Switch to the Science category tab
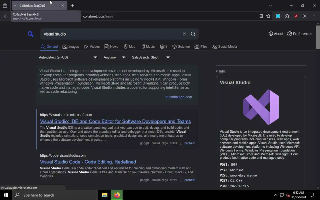The height and width of the screenshot is (200, 320). pyautogui.click(x=181, y=46)
